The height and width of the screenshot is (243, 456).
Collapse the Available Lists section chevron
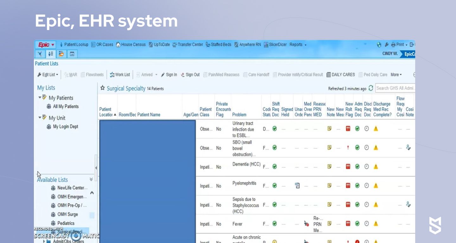[91, 179]
